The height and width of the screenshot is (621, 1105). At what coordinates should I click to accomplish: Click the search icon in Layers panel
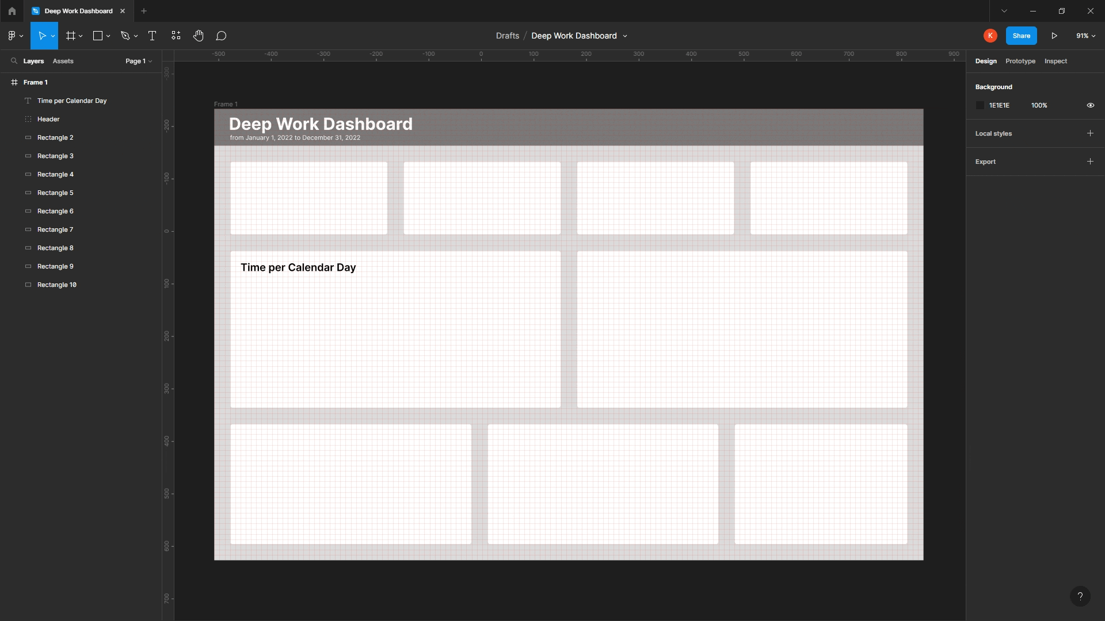tap(14, 61)
